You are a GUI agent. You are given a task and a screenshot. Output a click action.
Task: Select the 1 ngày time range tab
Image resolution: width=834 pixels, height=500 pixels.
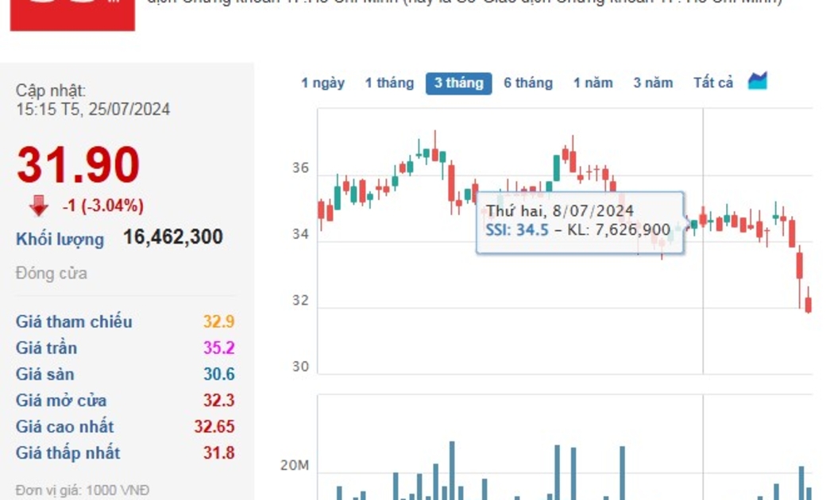tap(322, 83)
